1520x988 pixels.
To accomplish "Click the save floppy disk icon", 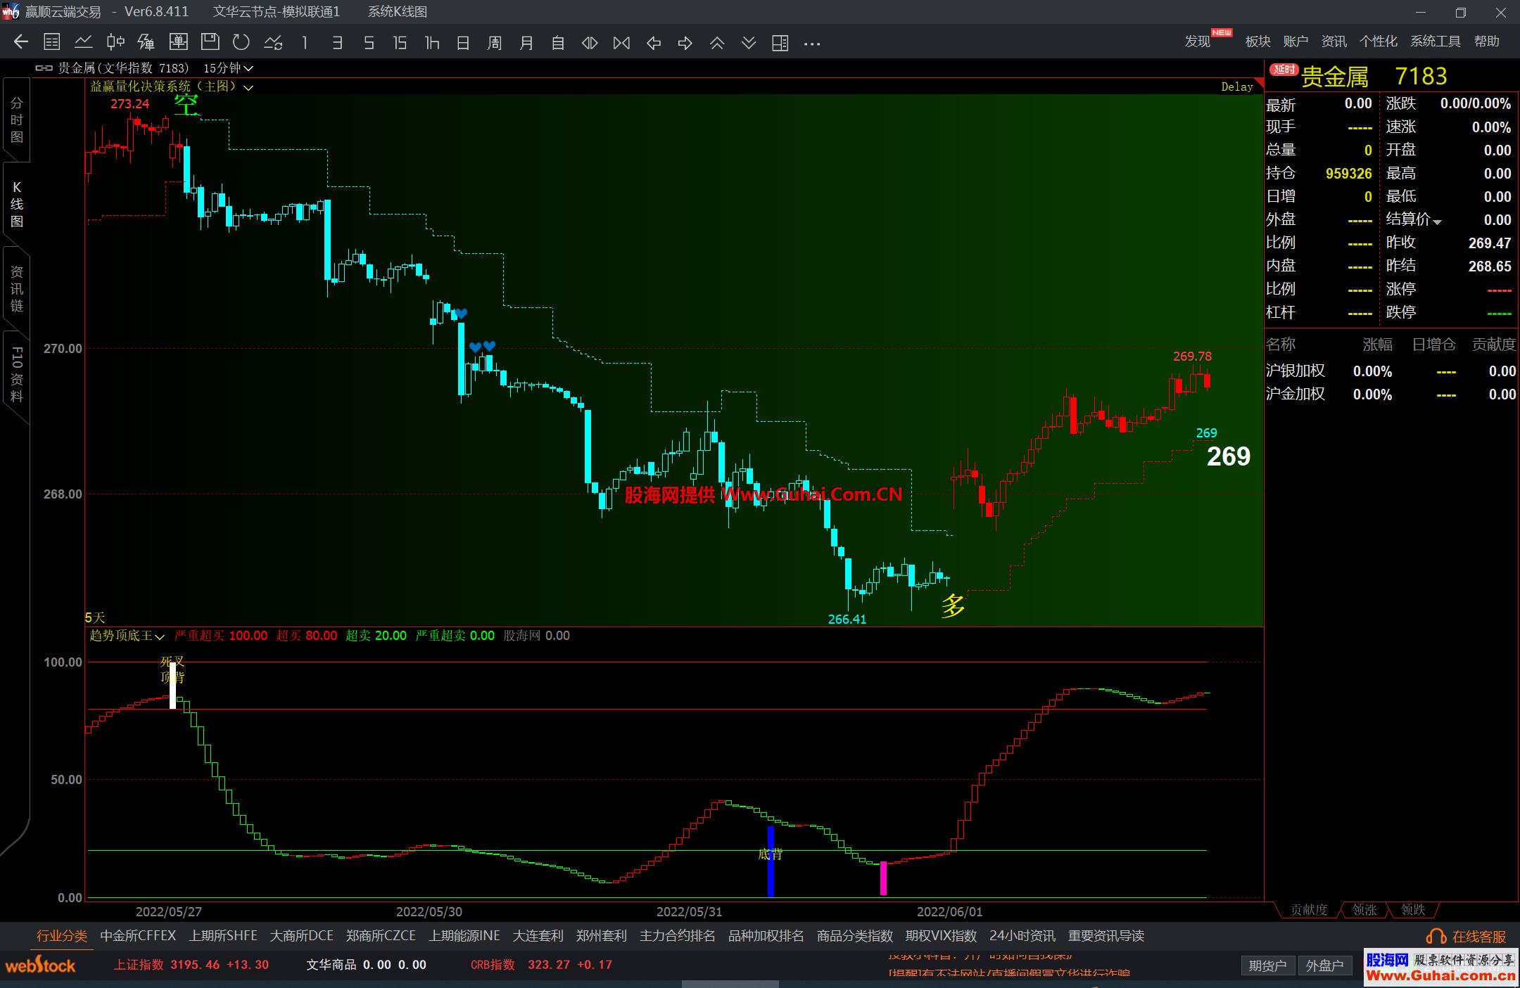I will click(210, 43).
